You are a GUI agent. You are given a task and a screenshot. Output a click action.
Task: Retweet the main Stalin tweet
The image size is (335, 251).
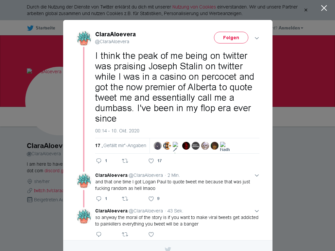click(125, 161)
